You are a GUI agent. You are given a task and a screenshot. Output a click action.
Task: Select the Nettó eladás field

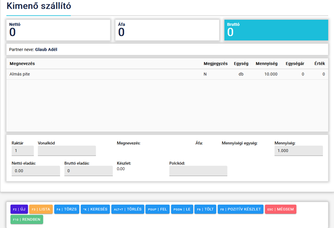tap(34, 171)
